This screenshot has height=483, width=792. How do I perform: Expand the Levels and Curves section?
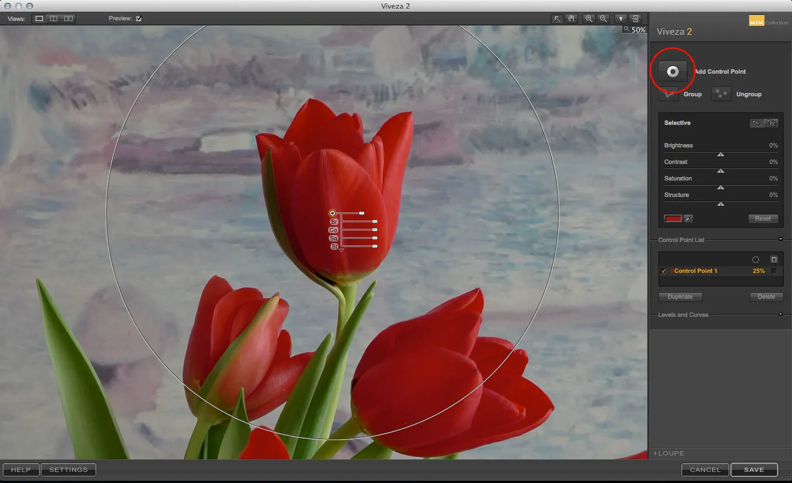pos(780,314)
